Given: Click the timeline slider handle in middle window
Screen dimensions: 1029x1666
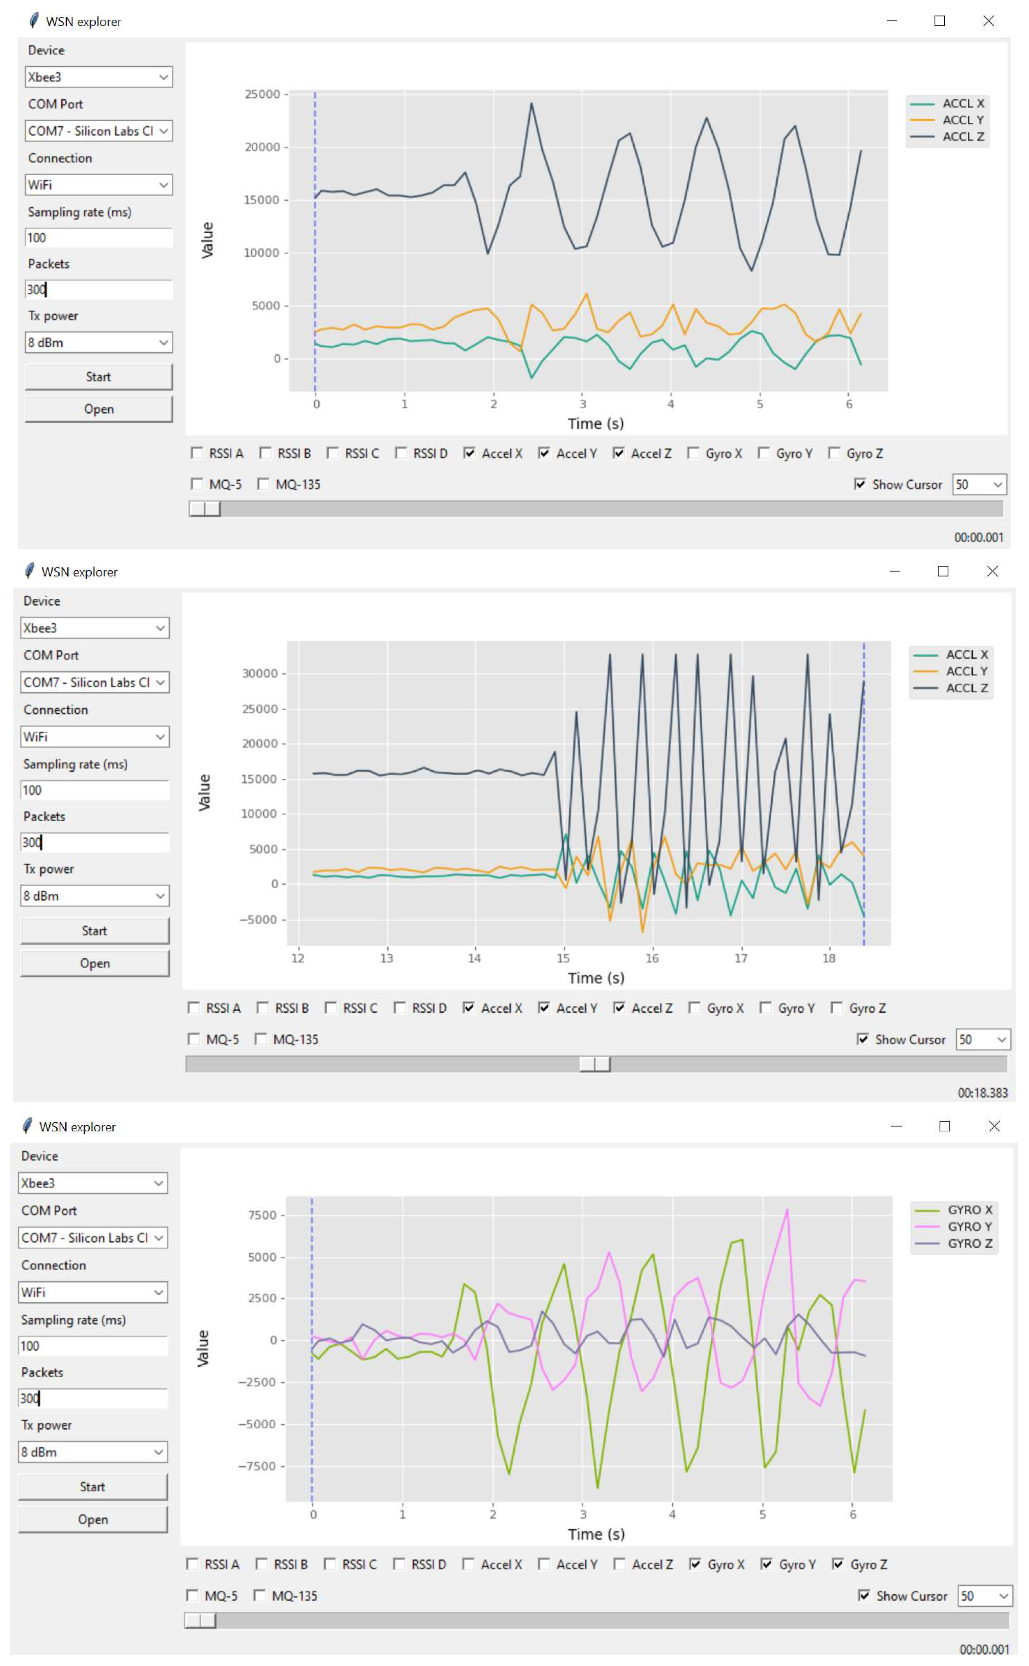Looking at the screenshot, I should point(595,1064).
